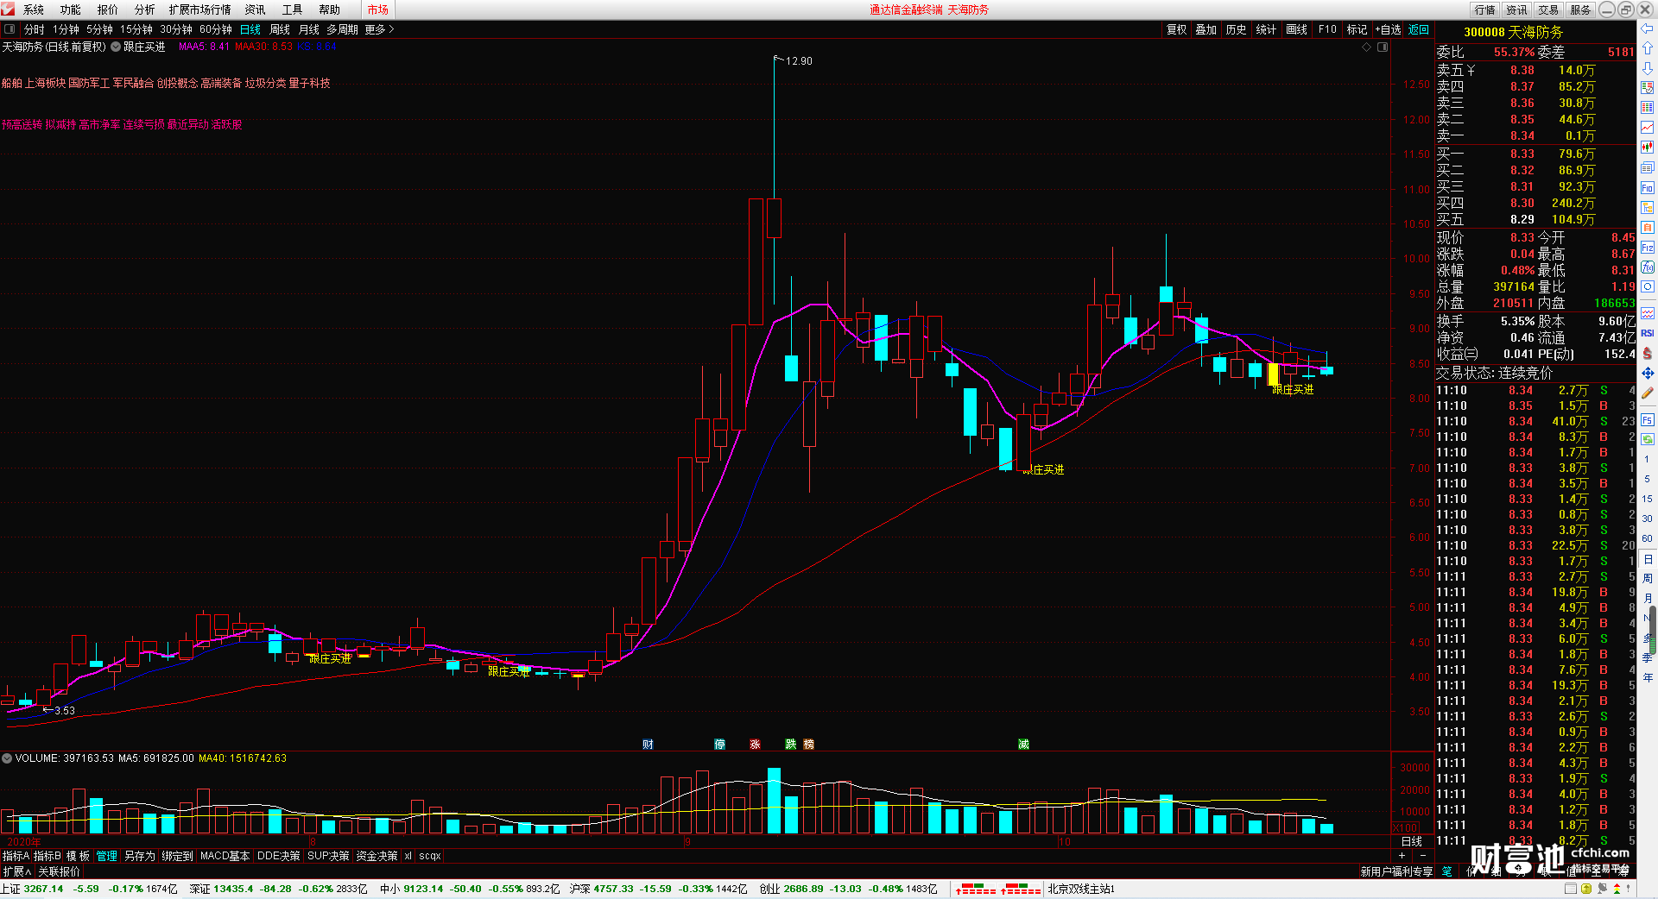Viewport: 1658px width, 899px height.
Task: Open the 新用户福利专享 link
Action: 1396,871
